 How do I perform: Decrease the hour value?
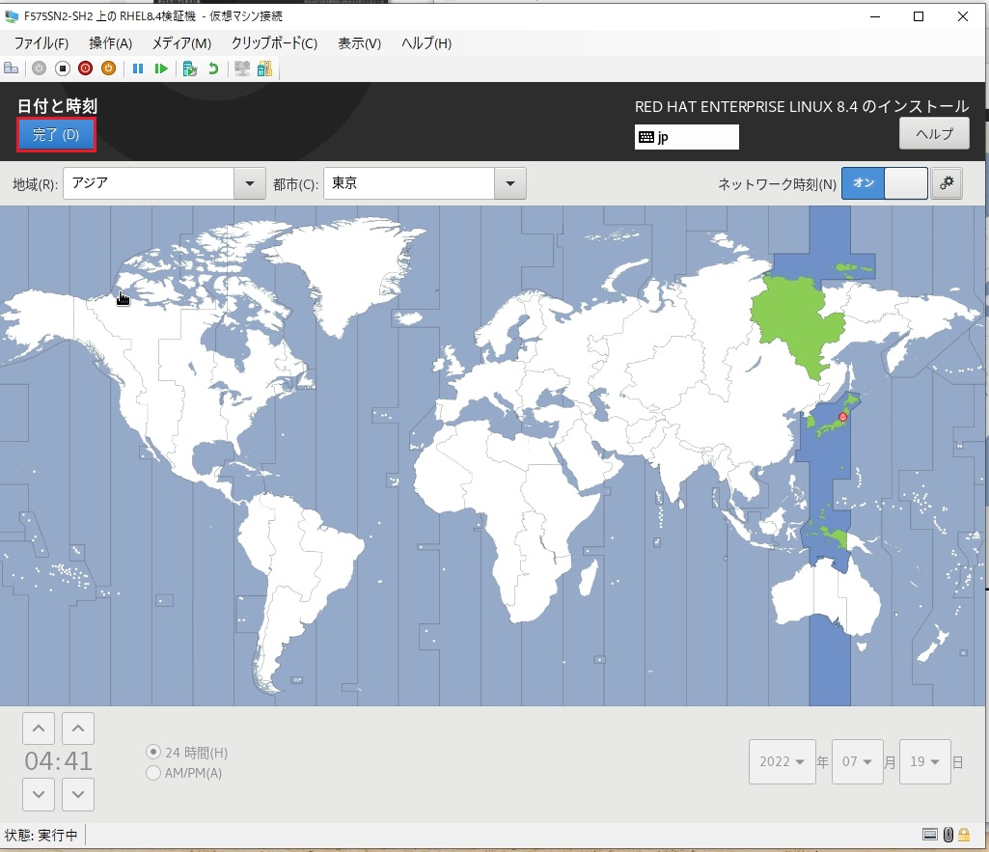39,794
